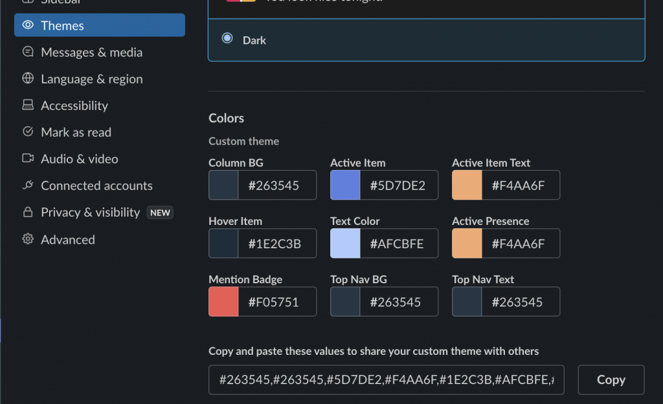Click the eye icon beside Themes
This screenshot has height=404, width=663.
(x=28, y=25)
